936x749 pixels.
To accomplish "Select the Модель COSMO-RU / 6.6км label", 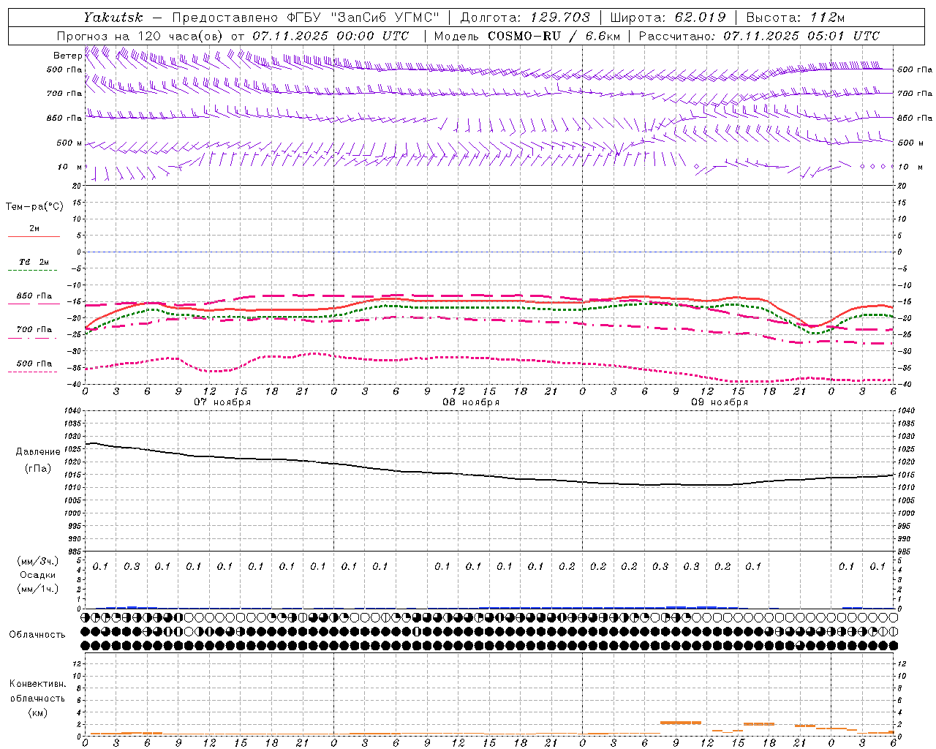I will click(x=526, y=36).
